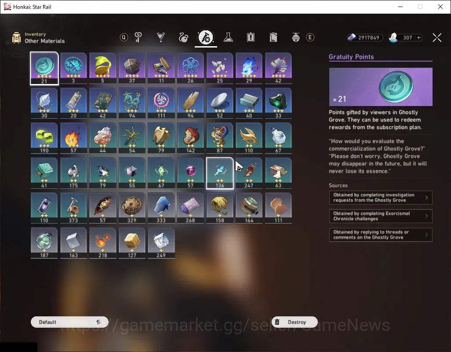Switch to the Relics tab icon
The height and width of the screenshot is (352, 451).
tap(183, 37)
